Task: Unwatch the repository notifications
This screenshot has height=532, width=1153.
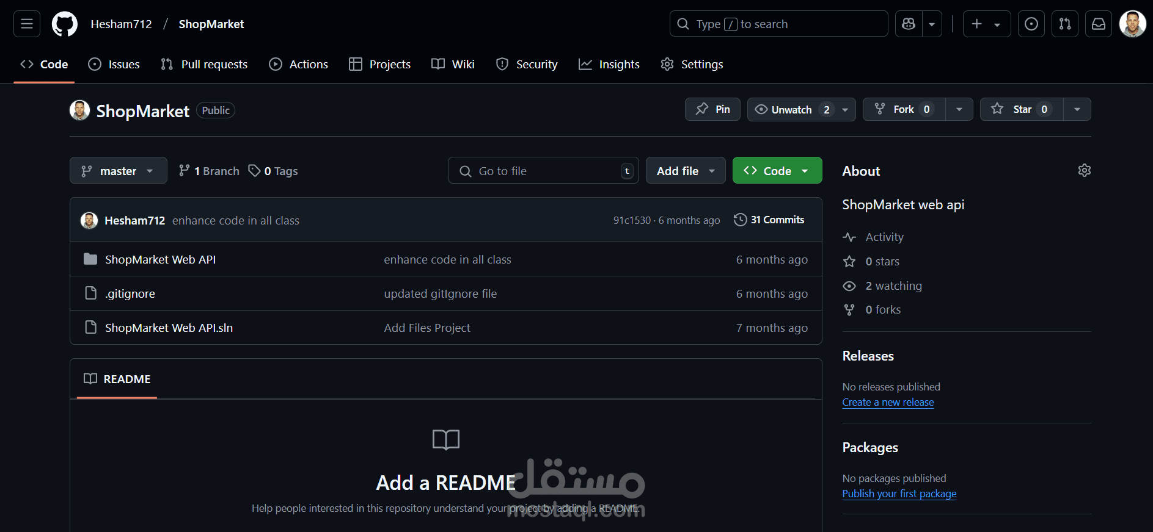Action: click(801, 109)
